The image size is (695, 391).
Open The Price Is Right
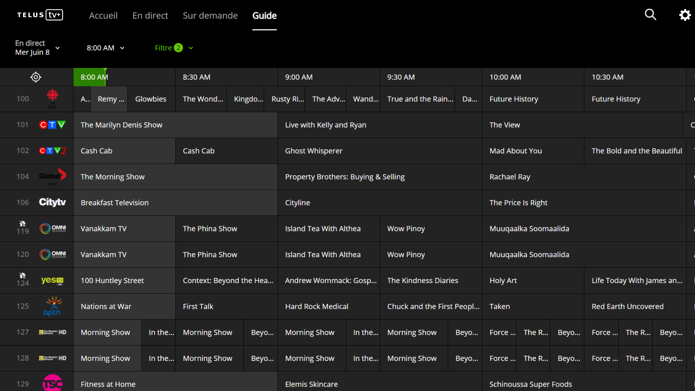pyautogui.click(x=584, y=203)
